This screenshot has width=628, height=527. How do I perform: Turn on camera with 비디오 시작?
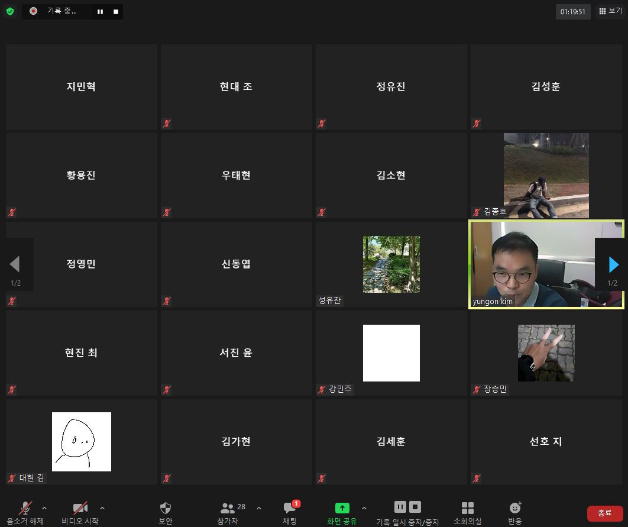[80, 513]
